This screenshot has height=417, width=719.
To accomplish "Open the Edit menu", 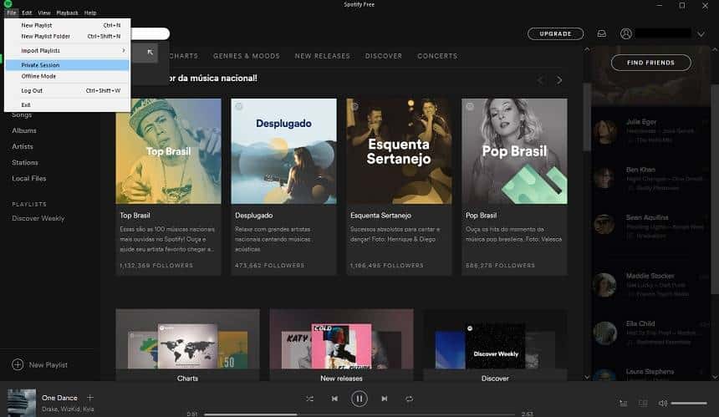I will click(x=27, y=13).
